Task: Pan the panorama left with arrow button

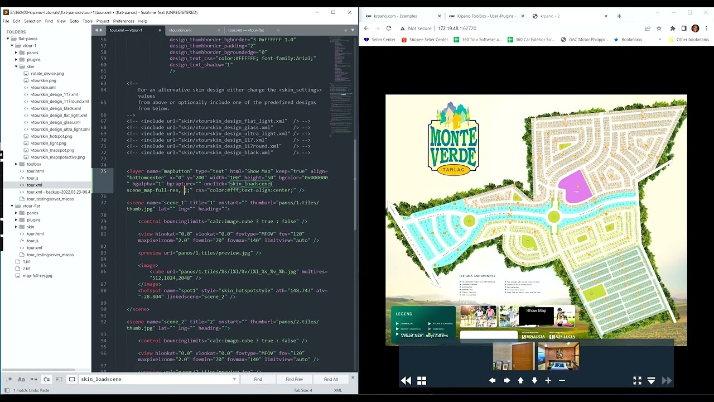Action: [492, 381]
